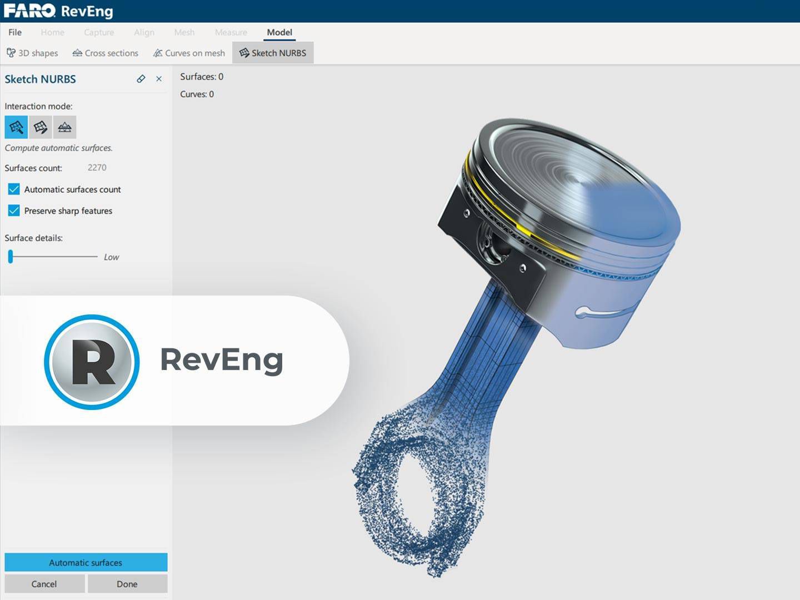Select the mesh-based interaction mode icon
This screenshot has width=800, height=600.
click(x=64, y=127)
